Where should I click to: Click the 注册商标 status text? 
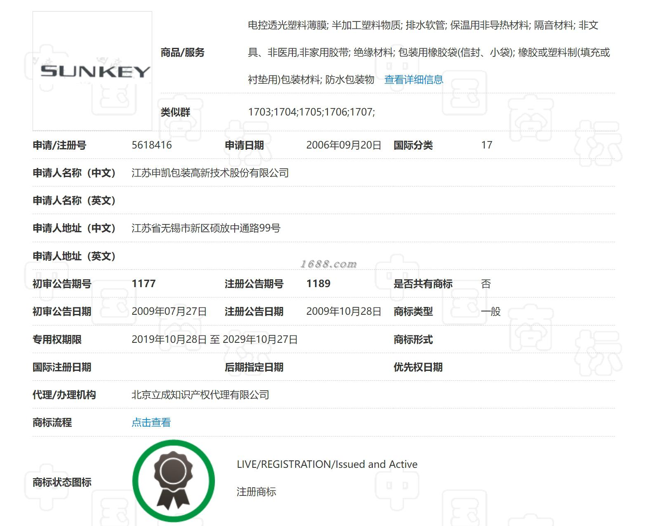256,492
